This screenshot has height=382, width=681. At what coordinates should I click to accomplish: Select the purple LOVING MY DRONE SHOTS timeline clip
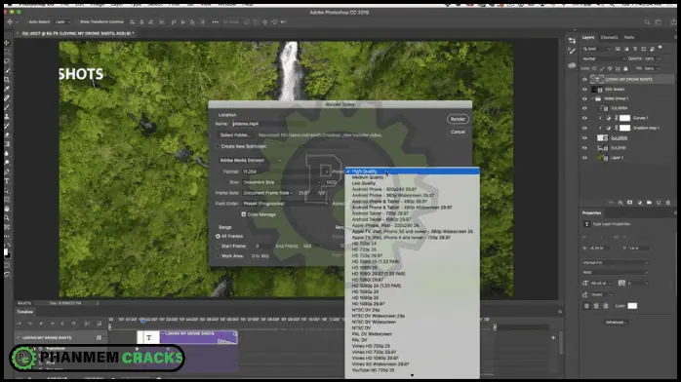coord(199,338)
